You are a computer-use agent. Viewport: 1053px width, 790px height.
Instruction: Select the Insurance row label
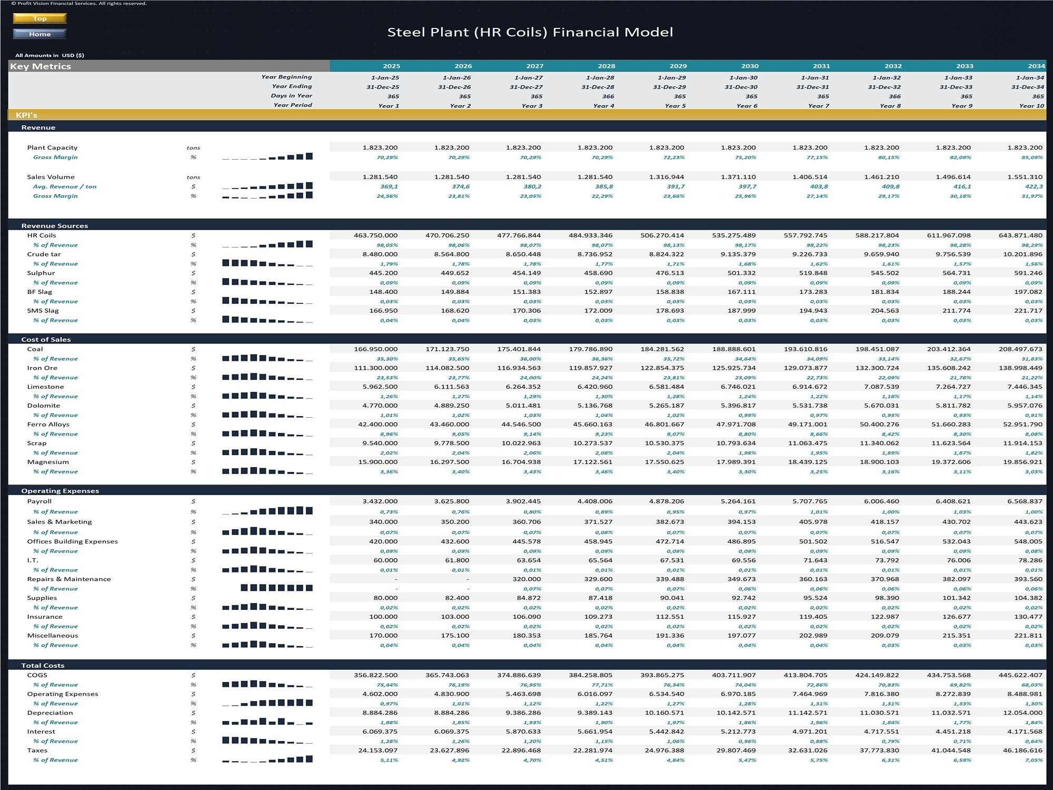45,617
